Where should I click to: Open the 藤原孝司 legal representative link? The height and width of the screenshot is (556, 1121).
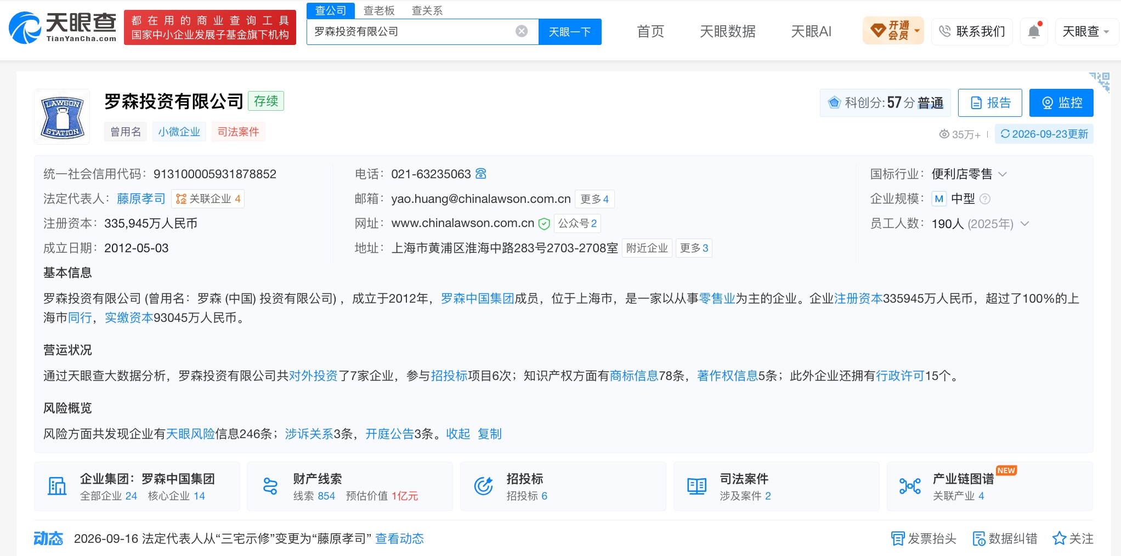tap(141, 198)
